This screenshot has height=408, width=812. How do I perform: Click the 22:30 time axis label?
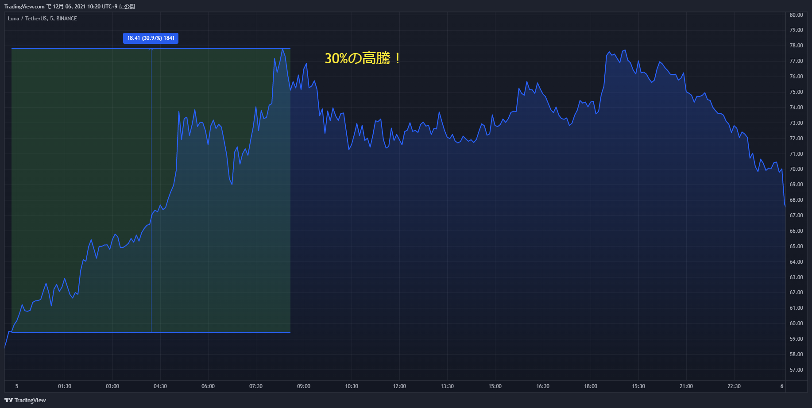[734, 386]
